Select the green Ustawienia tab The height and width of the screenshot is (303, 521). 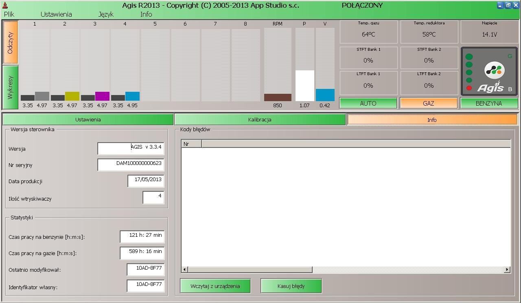click(x=88, y=120)
